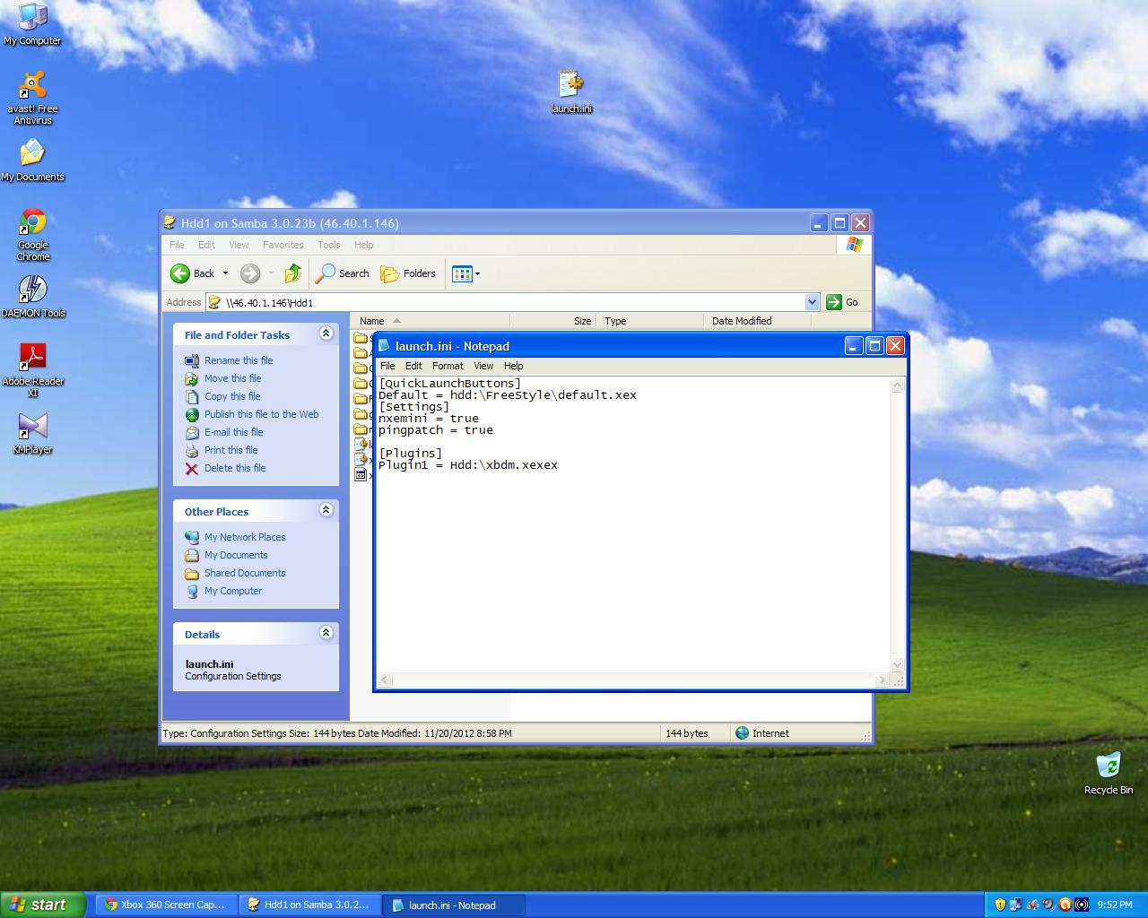
Task: Click Notepad horizontal scrollbar left arrow
Action: tap(385, 680)
